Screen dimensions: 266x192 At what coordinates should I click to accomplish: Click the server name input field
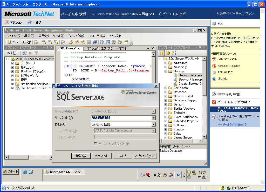click(x=121, y=118)
